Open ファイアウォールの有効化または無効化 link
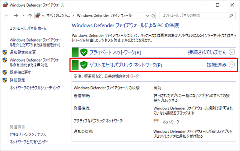Image resolution: width=240 pixels, height=151 pixels. click(x=35, y=63)
